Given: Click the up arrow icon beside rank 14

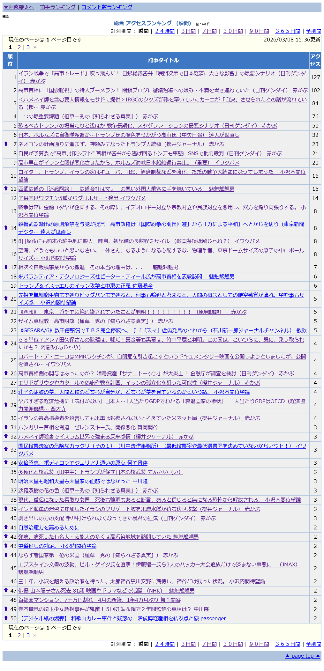Looking at the screenshot, I should [x=6, y=228].
